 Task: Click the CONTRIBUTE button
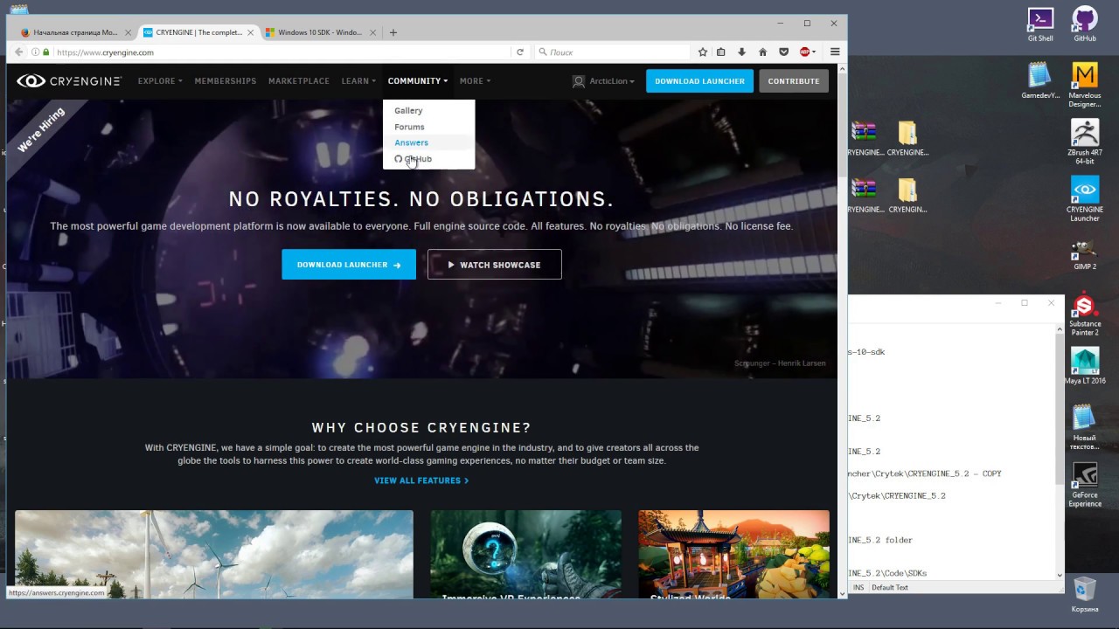(794, 81)
